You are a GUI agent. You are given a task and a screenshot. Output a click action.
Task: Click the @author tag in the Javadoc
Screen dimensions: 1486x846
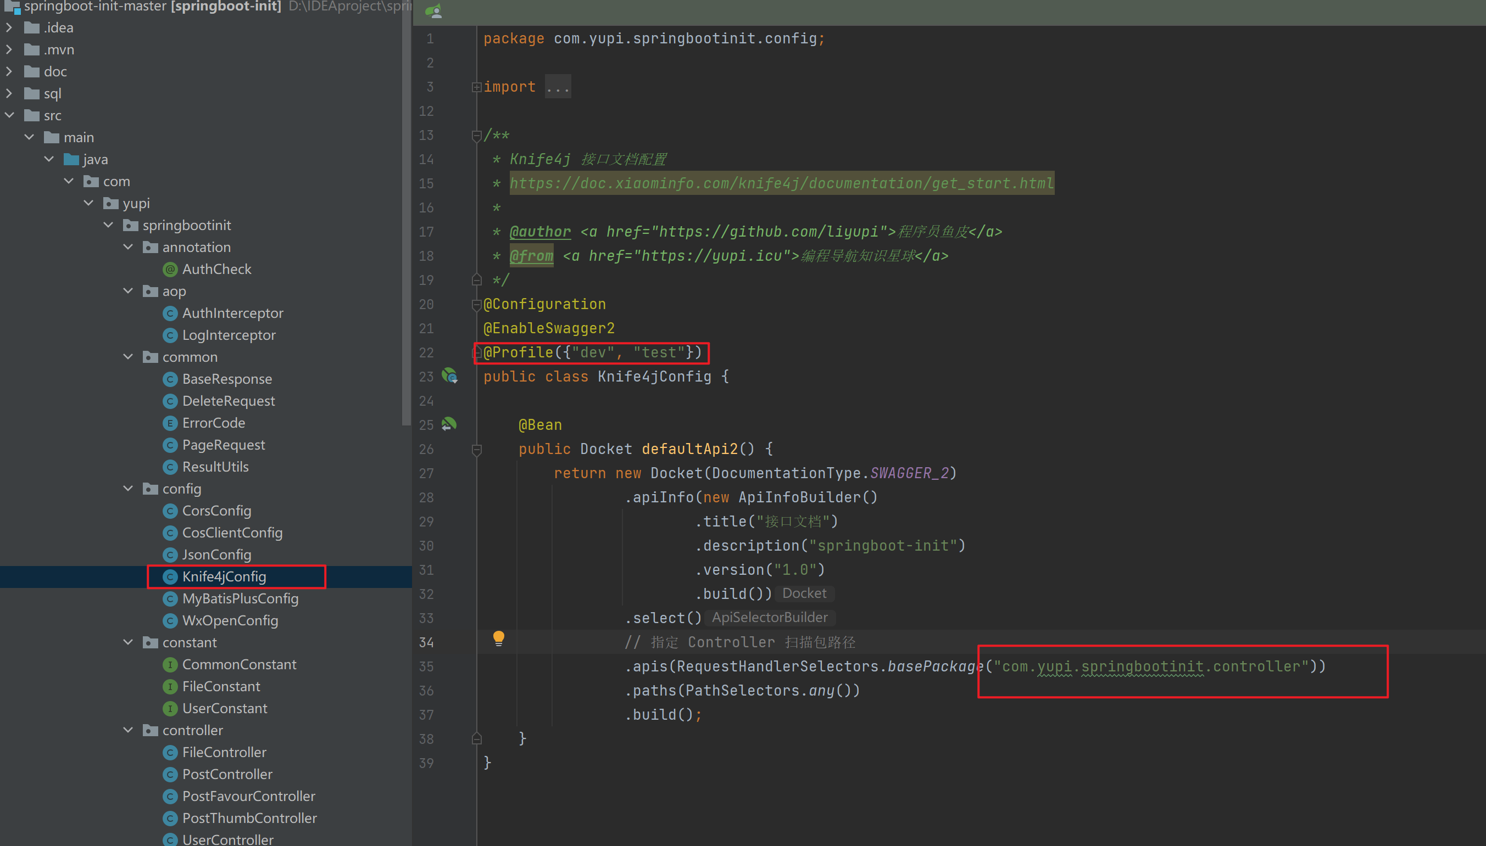[539, 232]
